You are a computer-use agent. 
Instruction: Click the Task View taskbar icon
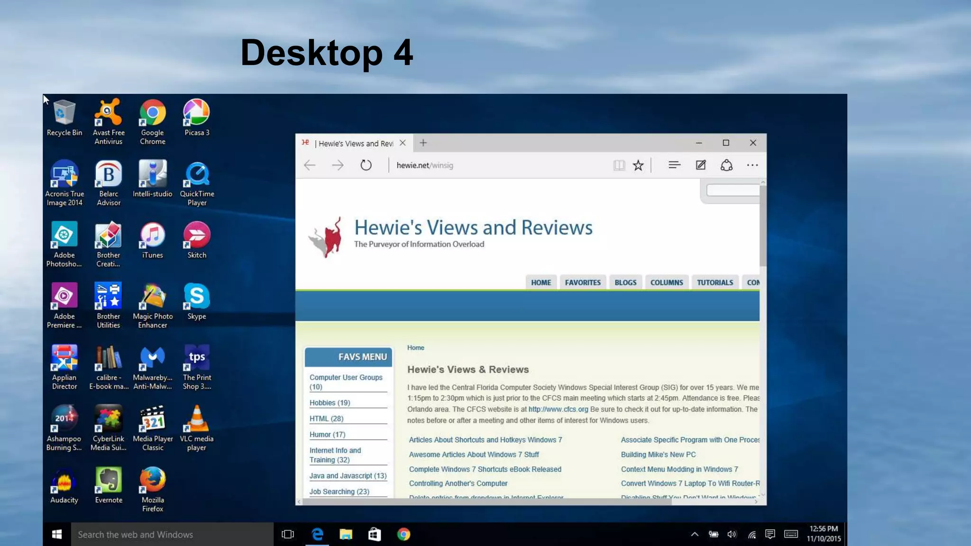pos(287,534)
